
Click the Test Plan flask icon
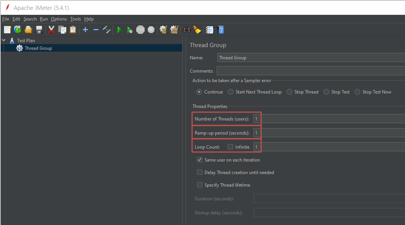pos(12,40)
